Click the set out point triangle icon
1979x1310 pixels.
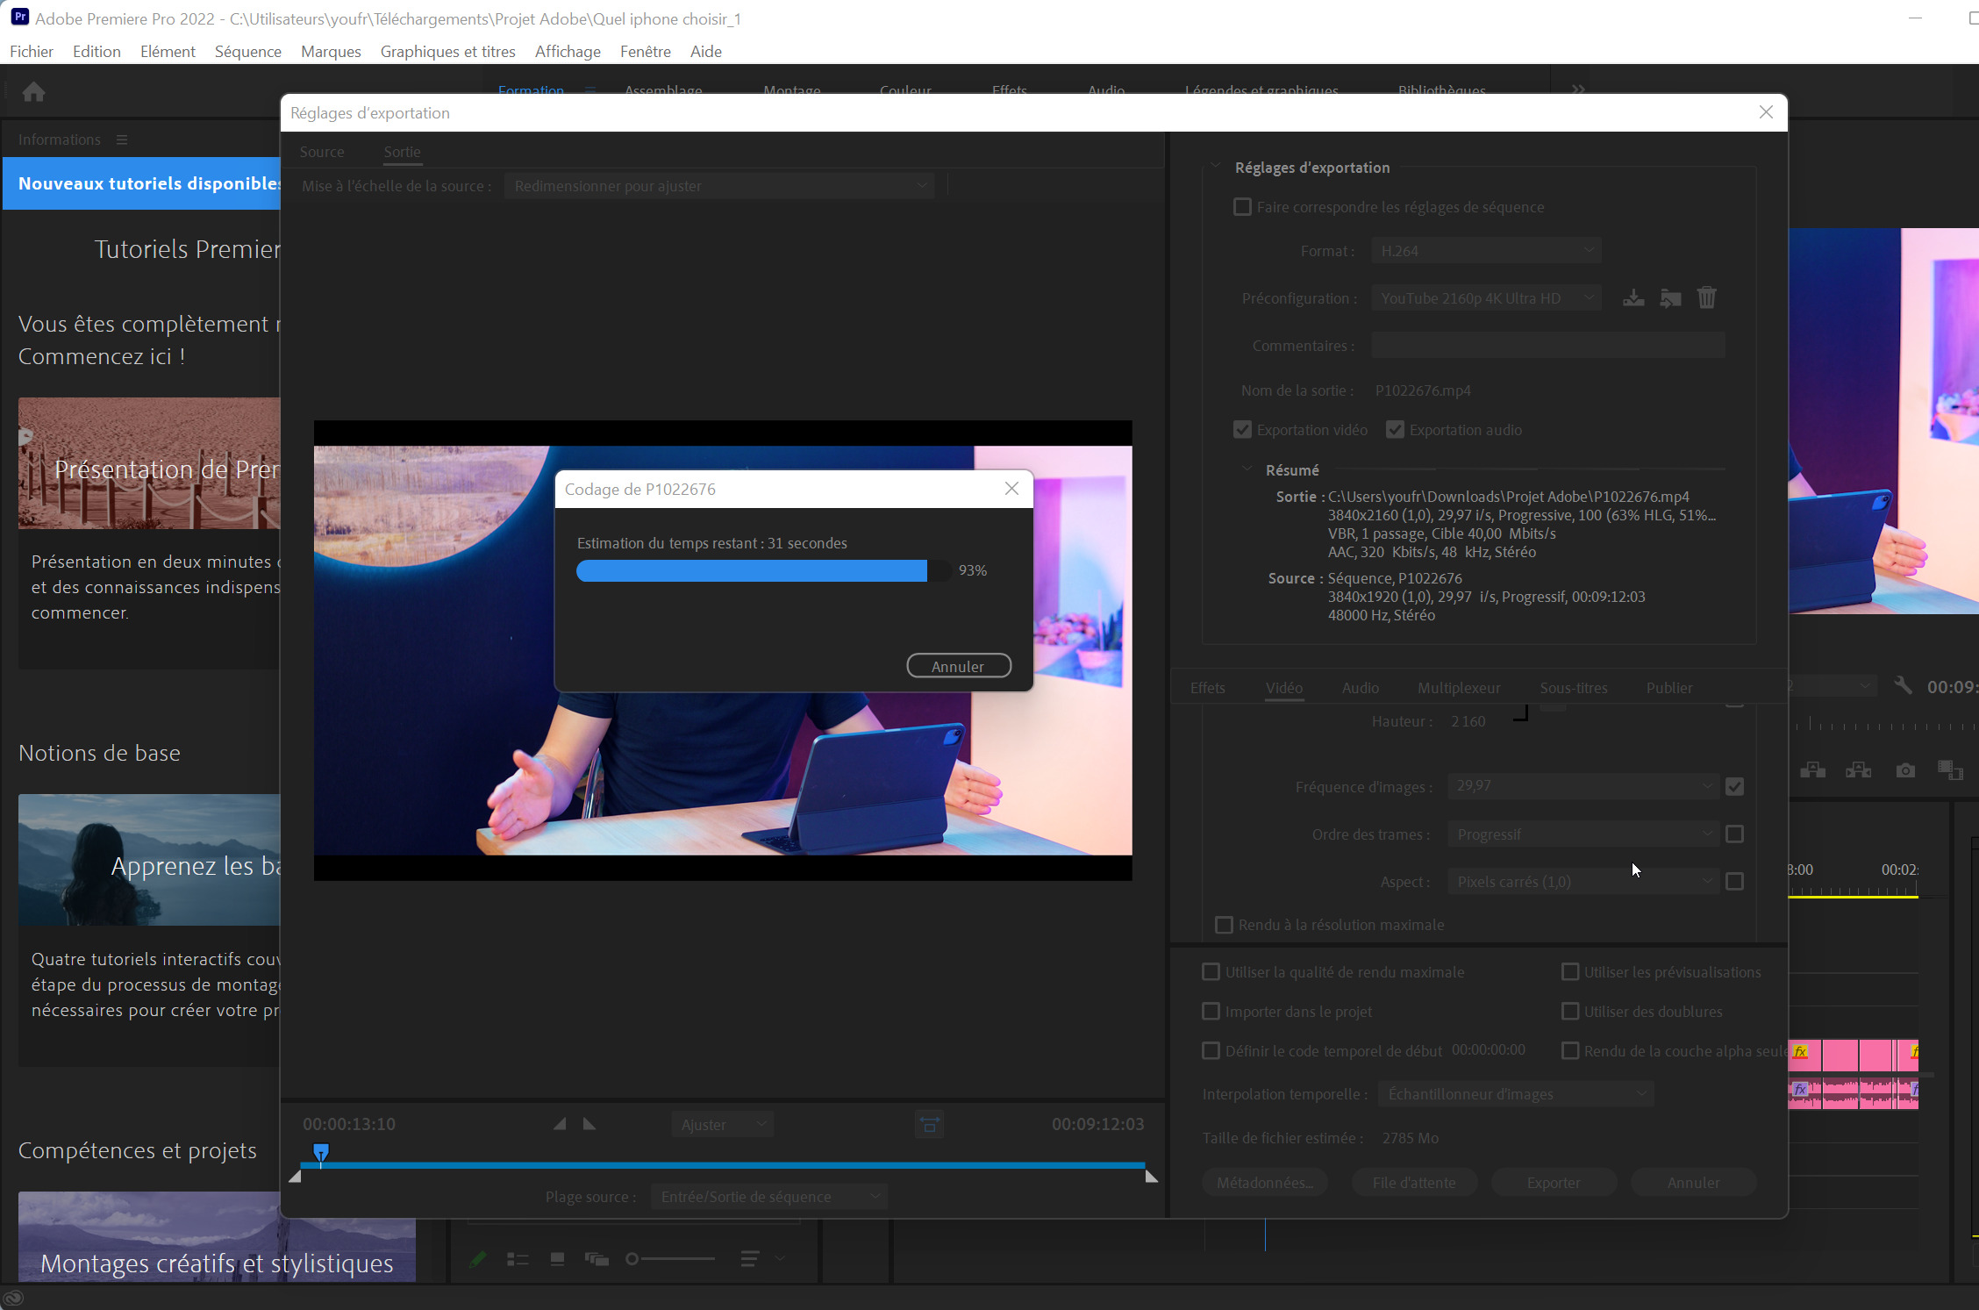tap(589, 1124)
